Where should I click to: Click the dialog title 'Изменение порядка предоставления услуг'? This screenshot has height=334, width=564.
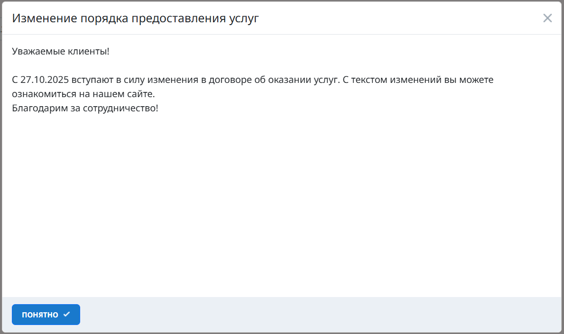136,18
